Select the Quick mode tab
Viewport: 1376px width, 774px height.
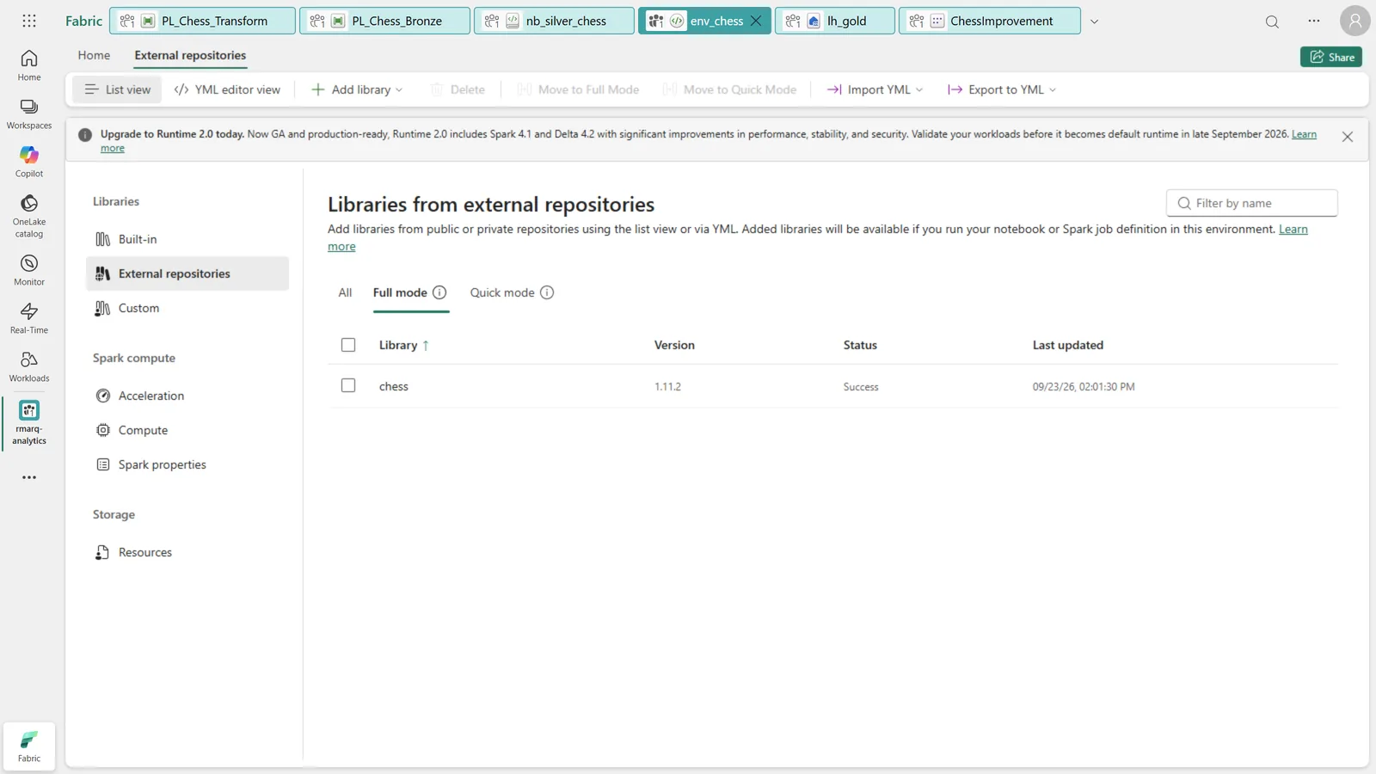[x=502, y=292]
